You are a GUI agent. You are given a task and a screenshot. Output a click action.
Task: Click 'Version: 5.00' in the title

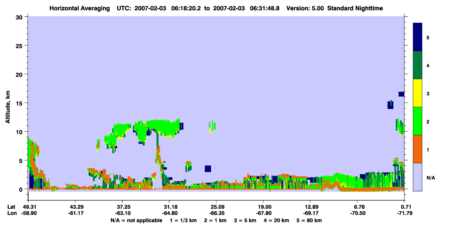pyautogui.click(x=304, y=8)
